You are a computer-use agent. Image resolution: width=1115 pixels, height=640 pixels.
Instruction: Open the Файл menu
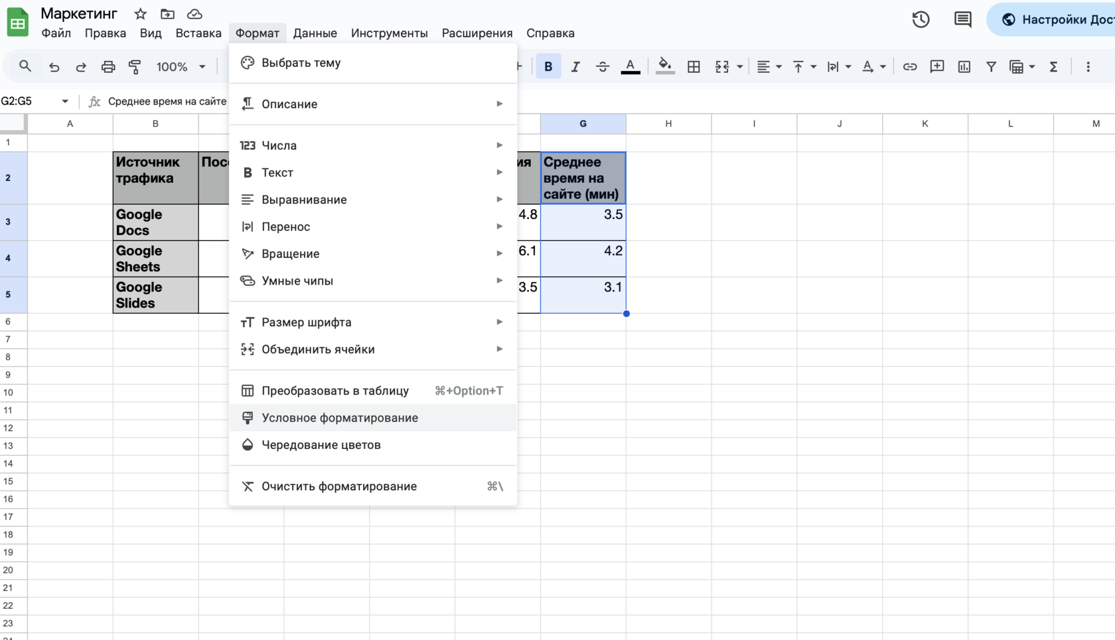tap(56, 33)
